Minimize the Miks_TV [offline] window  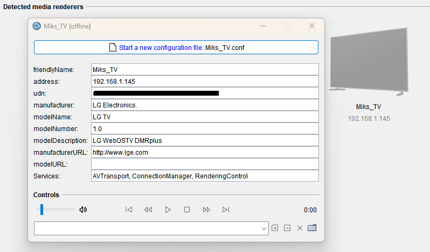point(263,26)
